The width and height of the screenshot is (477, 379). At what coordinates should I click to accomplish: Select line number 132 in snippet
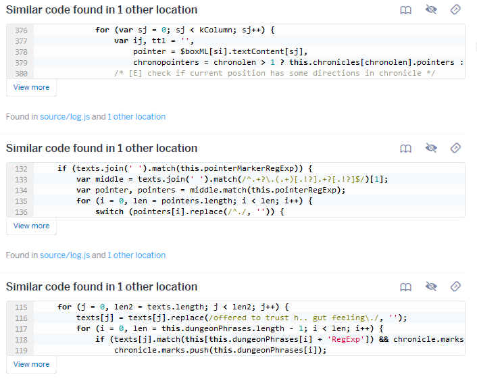click(x=22, y=169)
